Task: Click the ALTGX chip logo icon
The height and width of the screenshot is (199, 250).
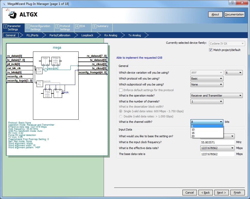Action: coord(12,14)
